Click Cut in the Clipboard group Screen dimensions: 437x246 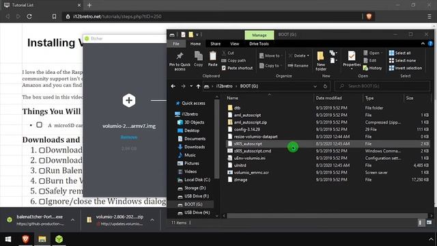point(228,53)
